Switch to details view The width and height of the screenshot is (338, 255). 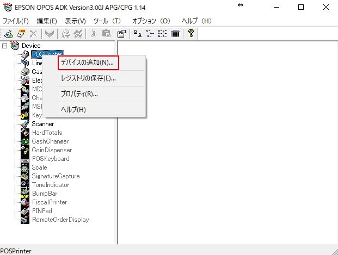175,34
